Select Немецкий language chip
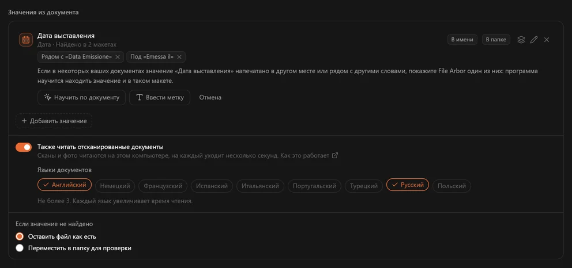Viewport: 572px width, 268px height. tap(115, 186)
